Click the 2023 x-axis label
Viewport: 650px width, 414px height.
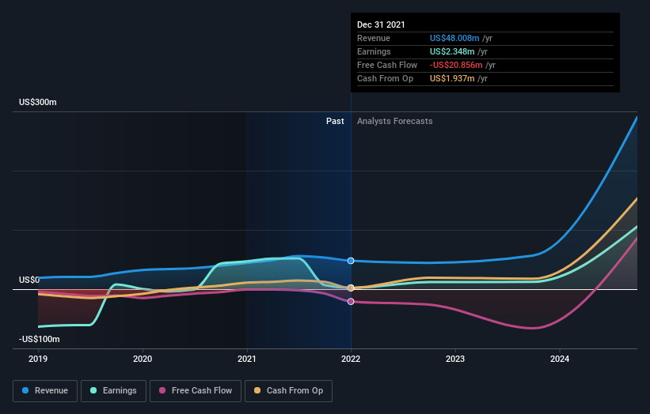point(455,359)
